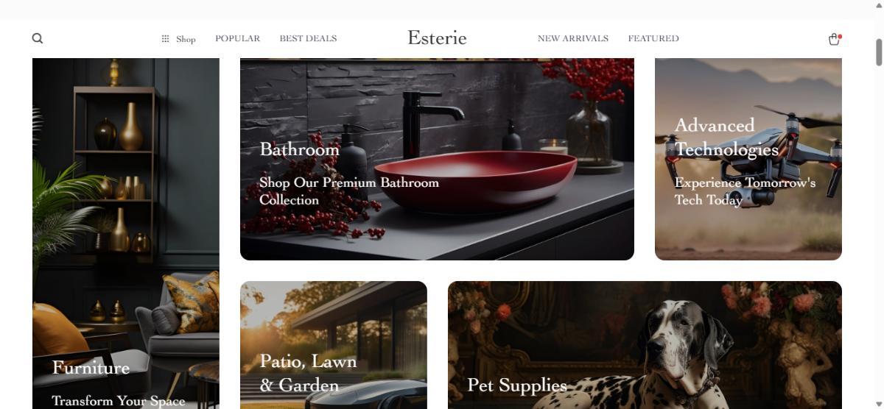The height and width of the screenshot is (409, 884).
Task: Open the FEATURED navigation link
Action: tap(653, 38)
